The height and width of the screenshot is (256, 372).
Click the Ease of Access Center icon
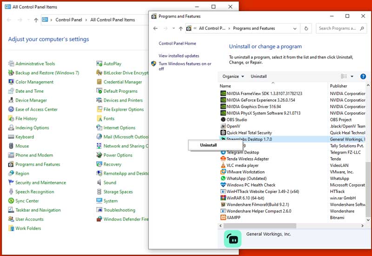tap(11, 109)
